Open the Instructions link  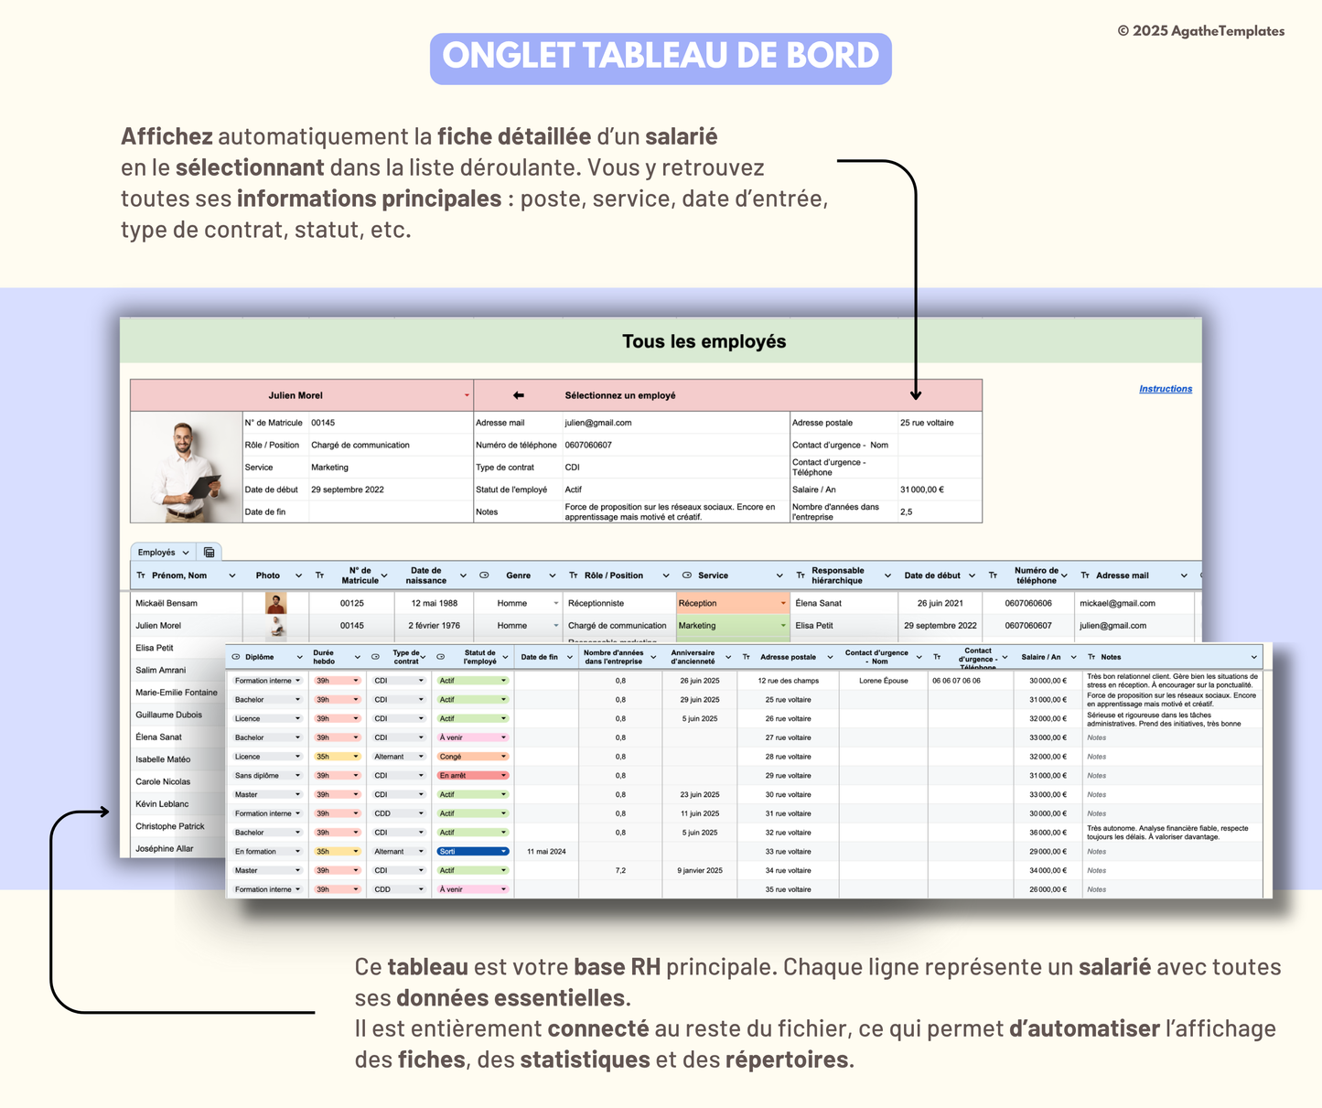tap(1165, 389)
